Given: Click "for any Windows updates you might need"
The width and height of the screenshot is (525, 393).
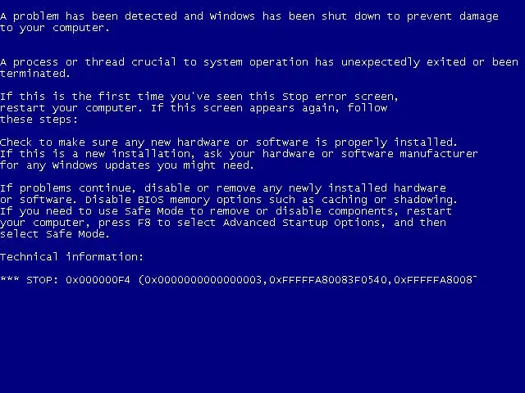Looking at the screenshot, I should 127,165.
